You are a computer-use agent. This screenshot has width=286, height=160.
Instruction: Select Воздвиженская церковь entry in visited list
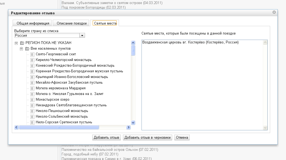(190, 42)
